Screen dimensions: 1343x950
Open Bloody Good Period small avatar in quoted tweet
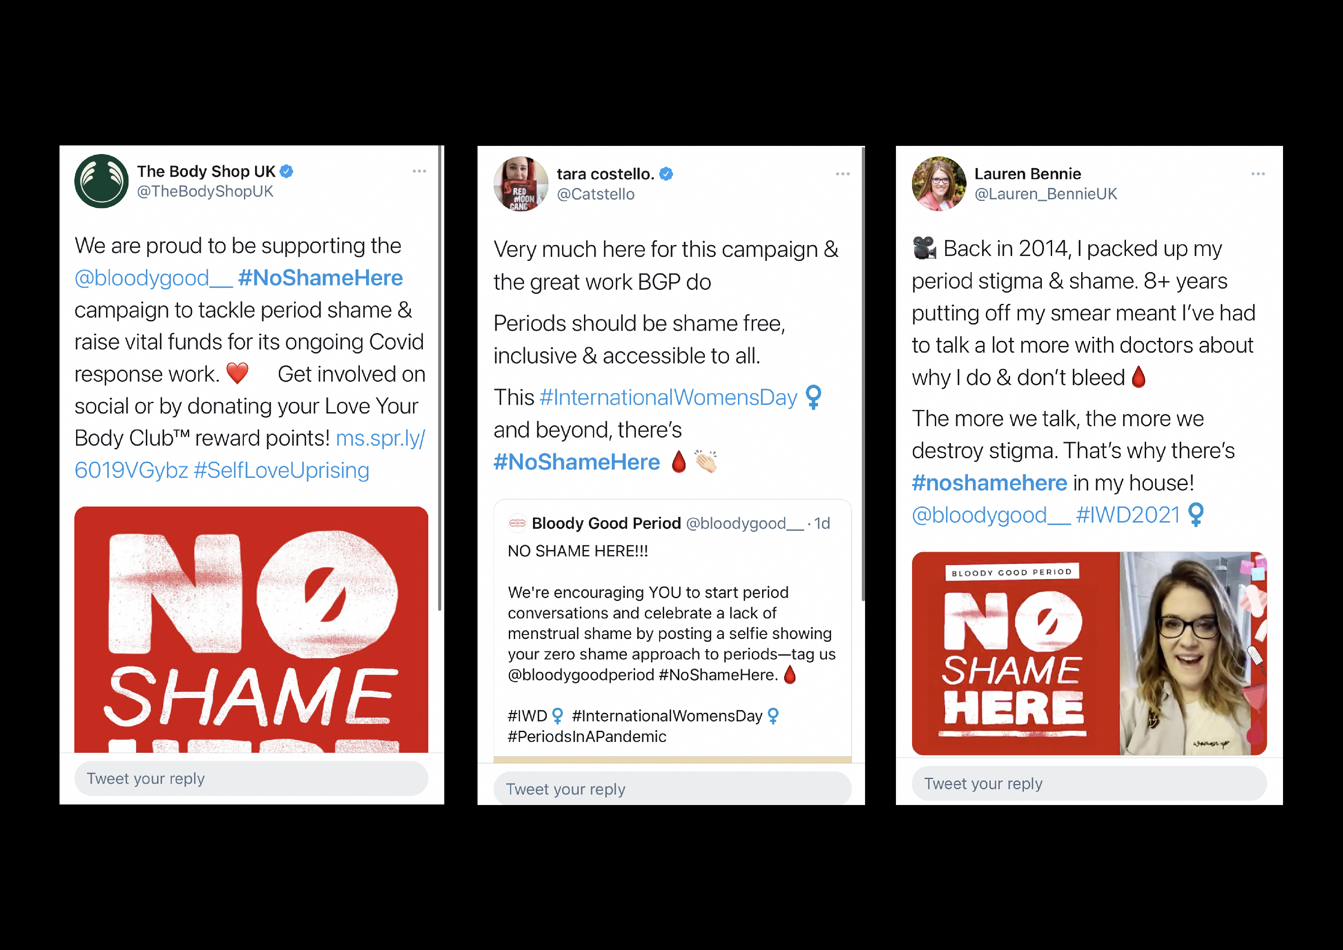(517, 523)
